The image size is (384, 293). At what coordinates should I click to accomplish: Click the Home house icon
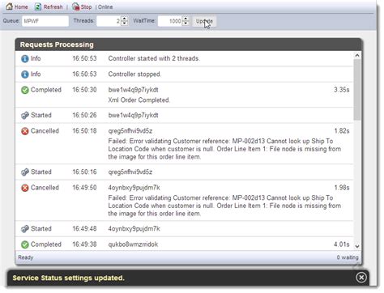point(10,6)
